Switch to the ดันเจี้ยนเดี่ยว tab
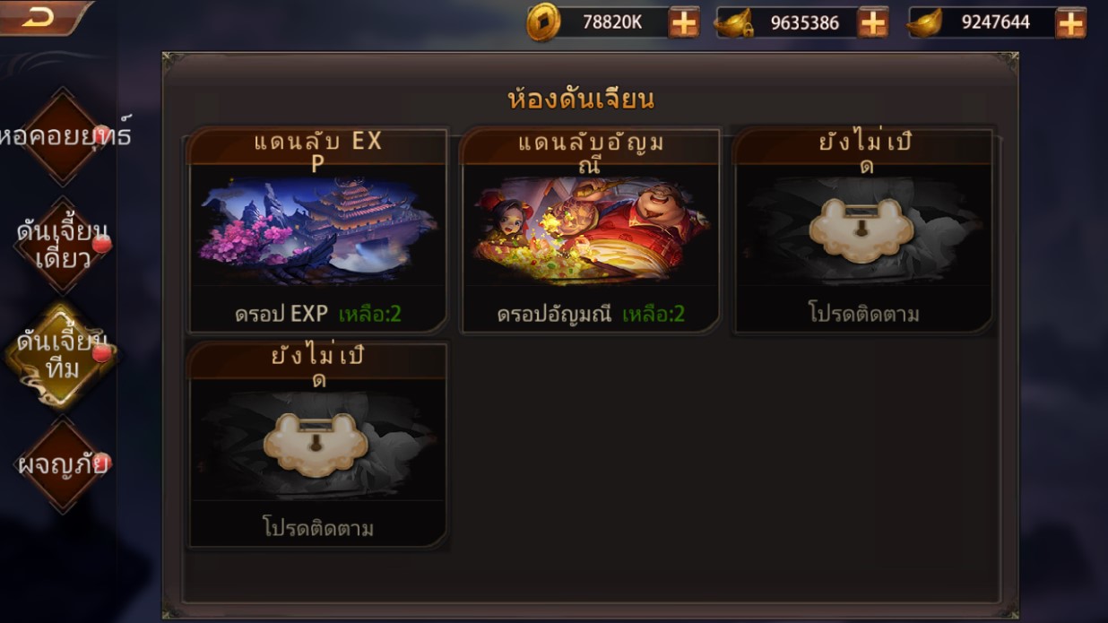The image size is (1108, 623). (62, 245)
